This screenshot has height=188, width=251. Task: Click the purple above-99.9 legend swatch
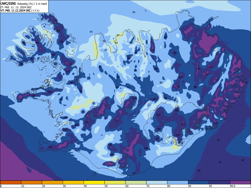(240, 182)
